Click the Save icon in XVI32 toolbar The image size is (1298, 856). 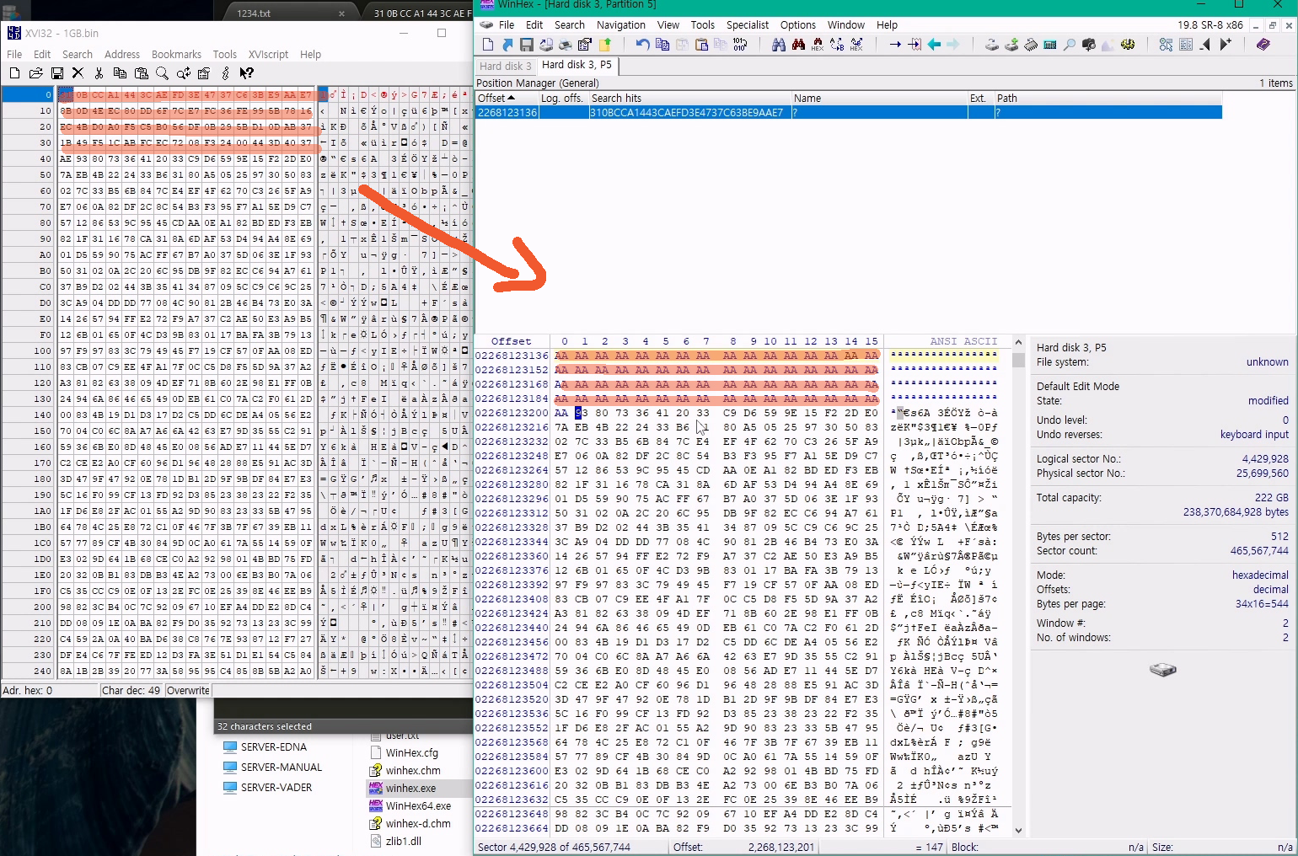click(x=57, y=73)
